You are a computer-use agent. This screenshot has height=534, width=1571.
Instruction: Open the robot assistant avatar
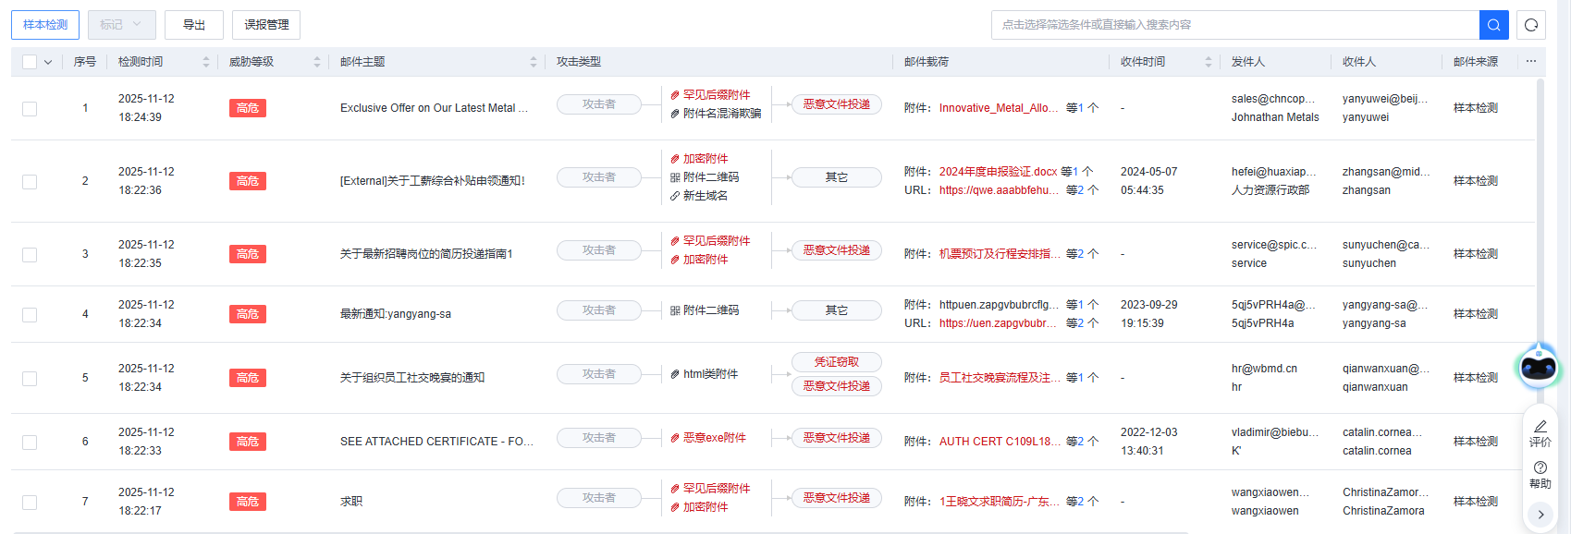tap(1538, 367)
